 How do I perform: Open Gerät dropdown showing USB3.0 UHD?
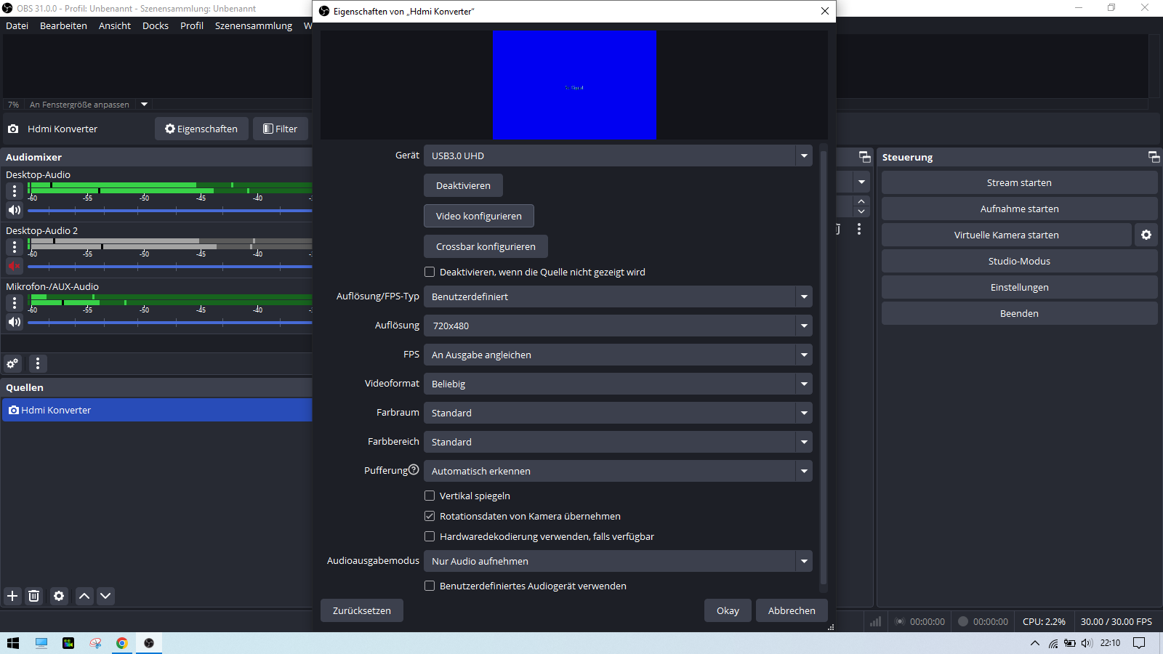coord(618,156)
